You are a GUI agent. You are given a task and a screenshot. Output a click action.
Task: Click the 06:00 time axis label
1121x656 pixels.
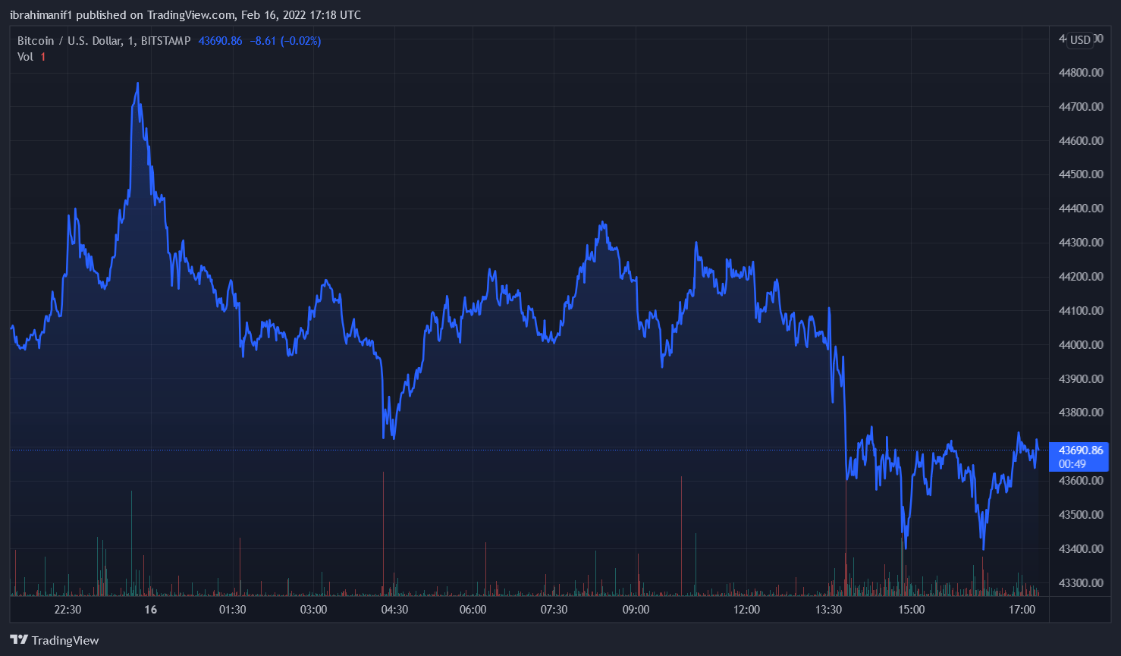473,610
